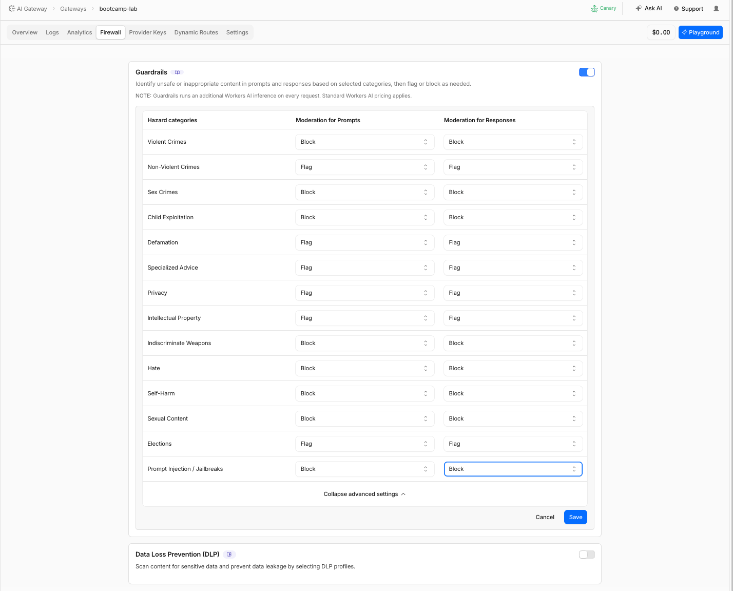Open Prompt Injection responses moderation dropdown
This screenshot has width=733, height=591.
click(513, 469)
